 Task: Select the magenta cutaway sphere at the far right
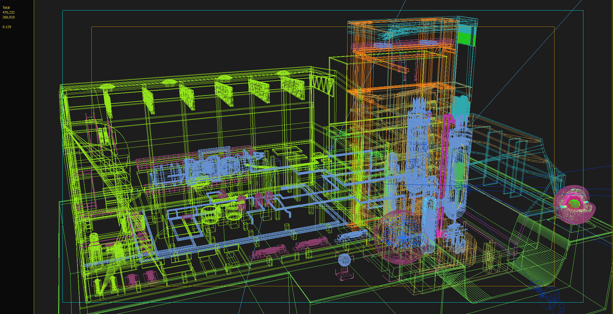point(574,204)
